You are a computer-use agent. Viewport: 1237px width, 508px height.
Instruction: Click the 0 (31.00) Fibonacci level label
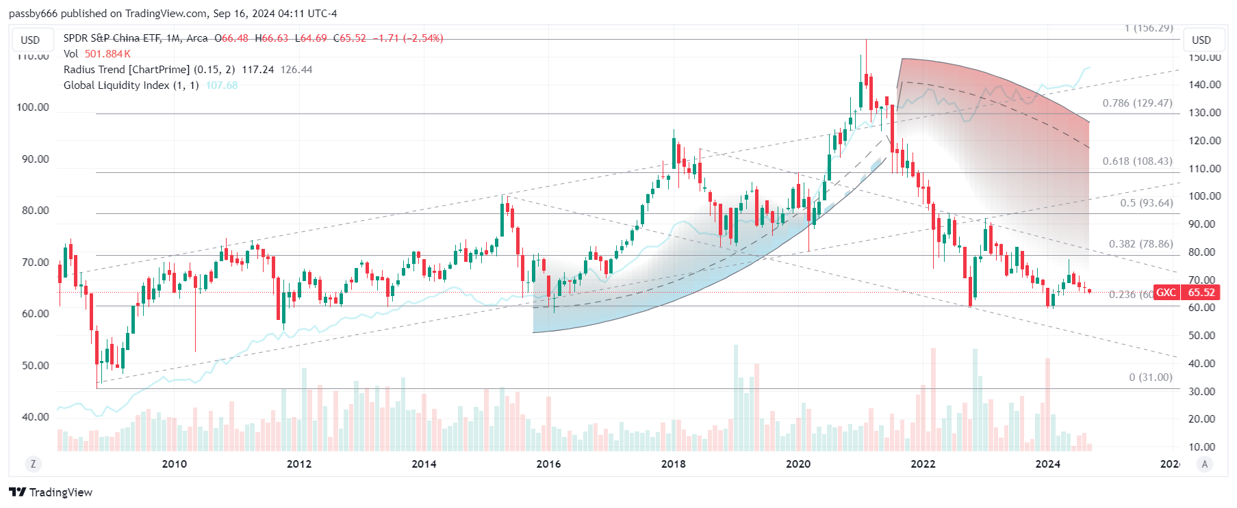point(1151,377)
